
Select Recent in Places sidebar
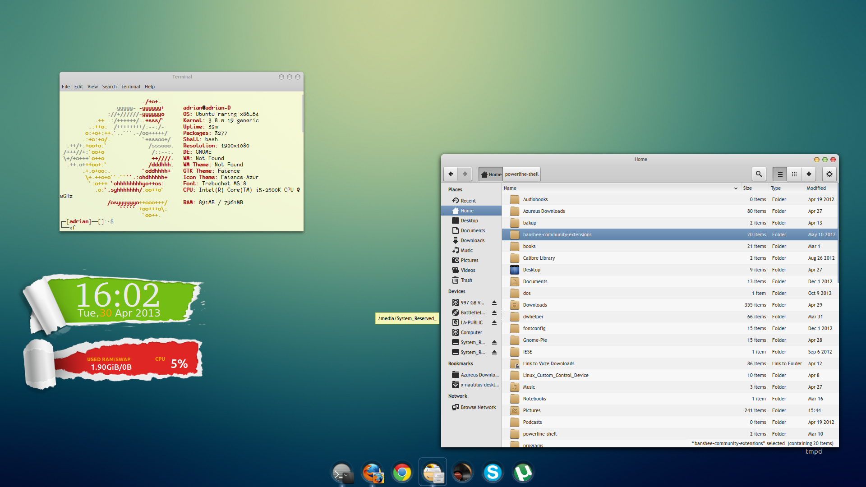tap(471, 201)
